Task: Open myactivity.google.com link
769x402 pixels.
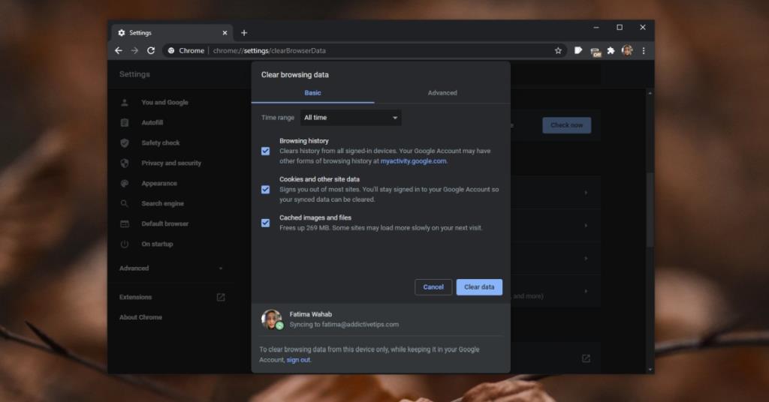Action: point(413,161)
